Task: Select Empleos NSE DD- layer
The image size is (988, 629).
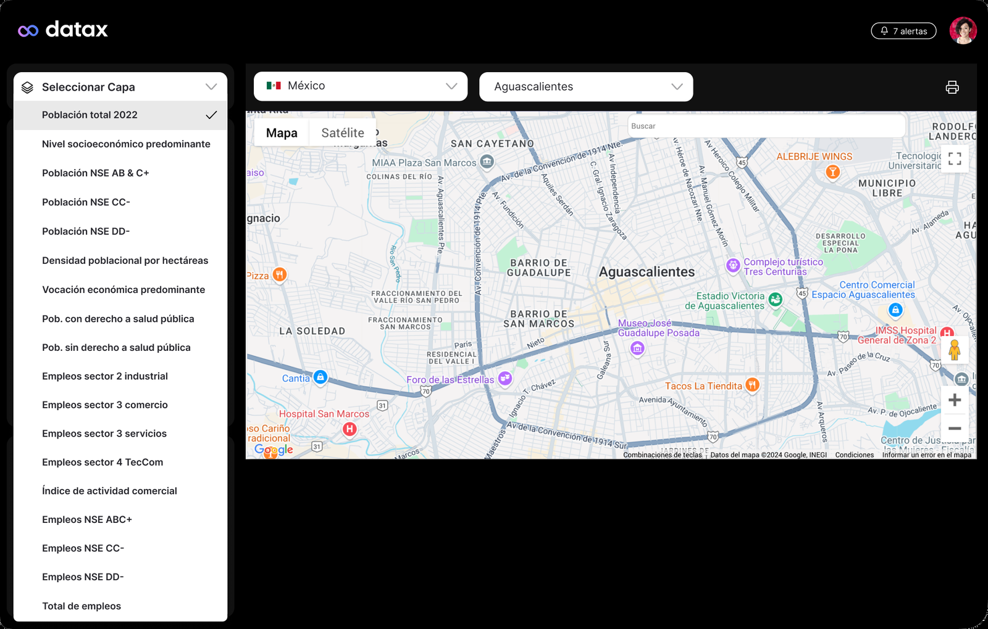Action: pos(120,577)
